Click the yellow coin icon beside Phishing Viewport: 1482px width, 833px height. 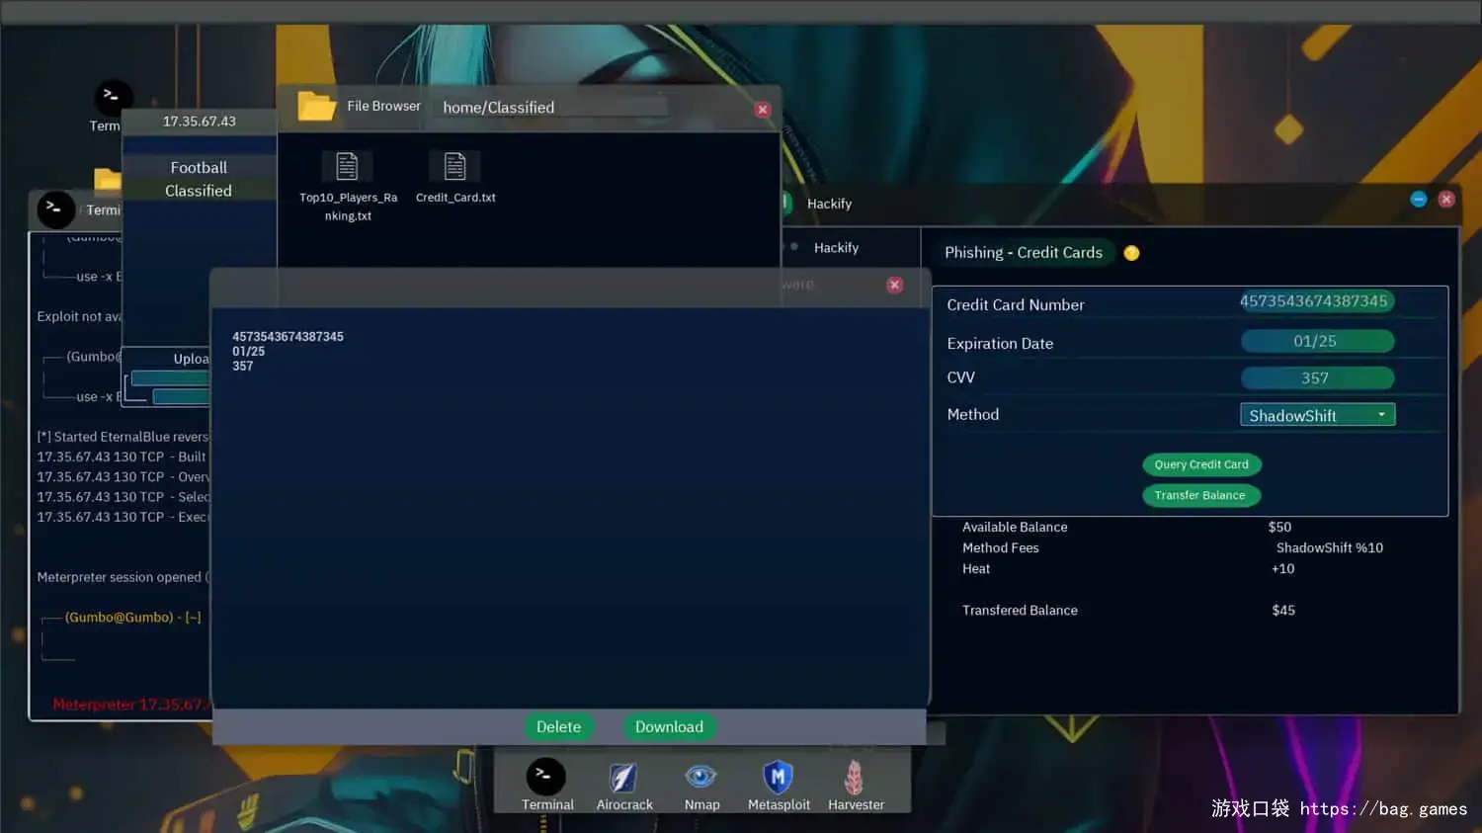point(1131,253)
